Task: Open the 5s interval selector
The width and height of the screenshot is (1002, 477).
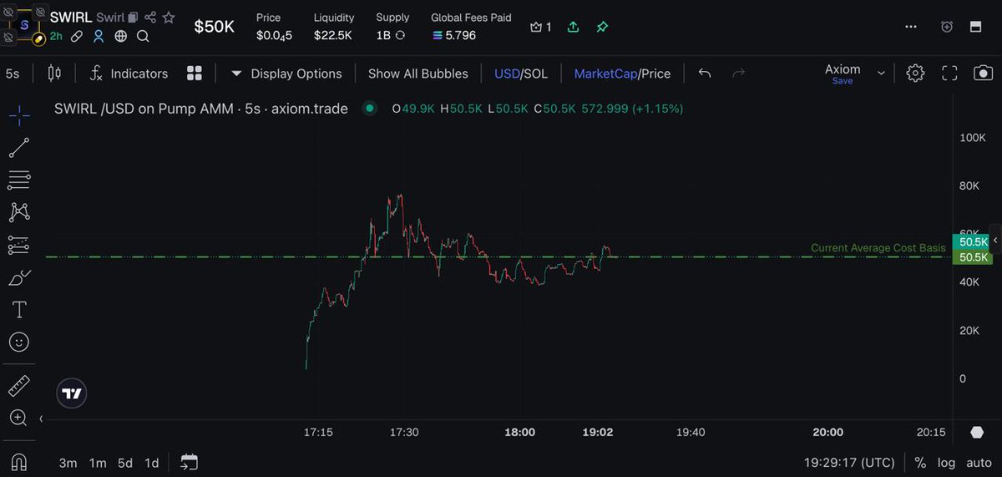Action: tap(13, 74)
